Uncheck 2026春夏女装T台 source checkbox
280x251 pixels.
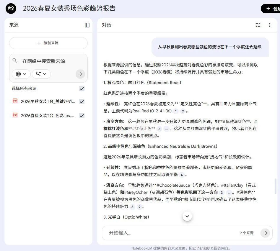[x=82, y=116]
